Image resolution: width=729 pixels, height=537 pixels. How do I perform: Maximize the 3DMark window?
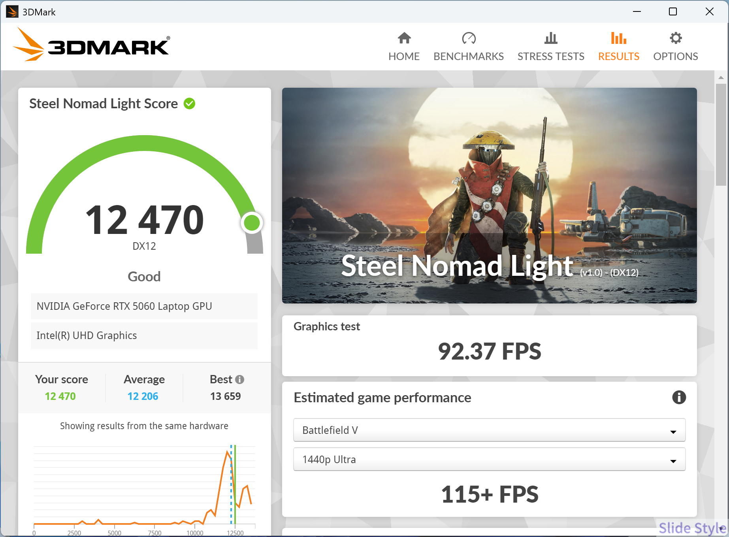click(x=673, y=11)
